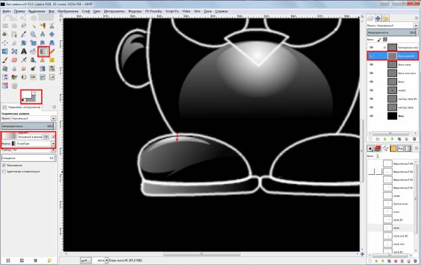
Task: Select the Zoom magnifier tool
Action: [x=33, y=34]
